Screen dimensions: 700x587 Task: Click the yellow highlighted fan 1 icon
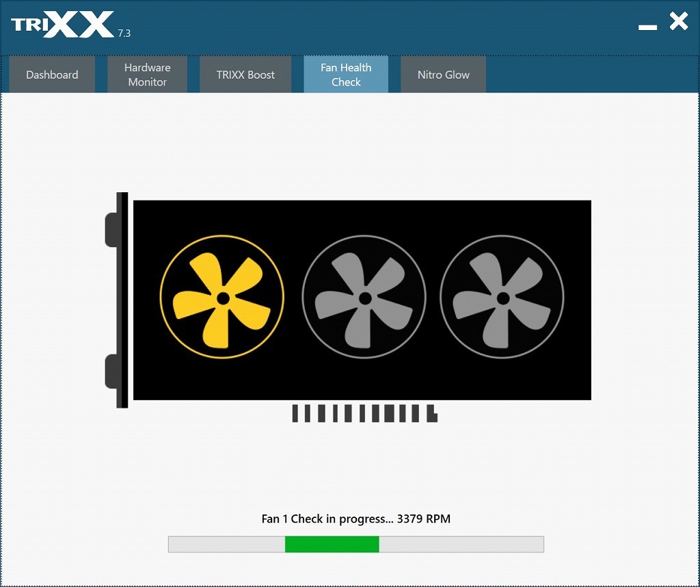coord(222,297)
